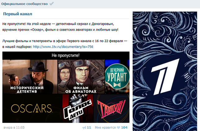200x131 pixels.
Task: Click the Мне нравится label
Action: [x=105, y=127]
